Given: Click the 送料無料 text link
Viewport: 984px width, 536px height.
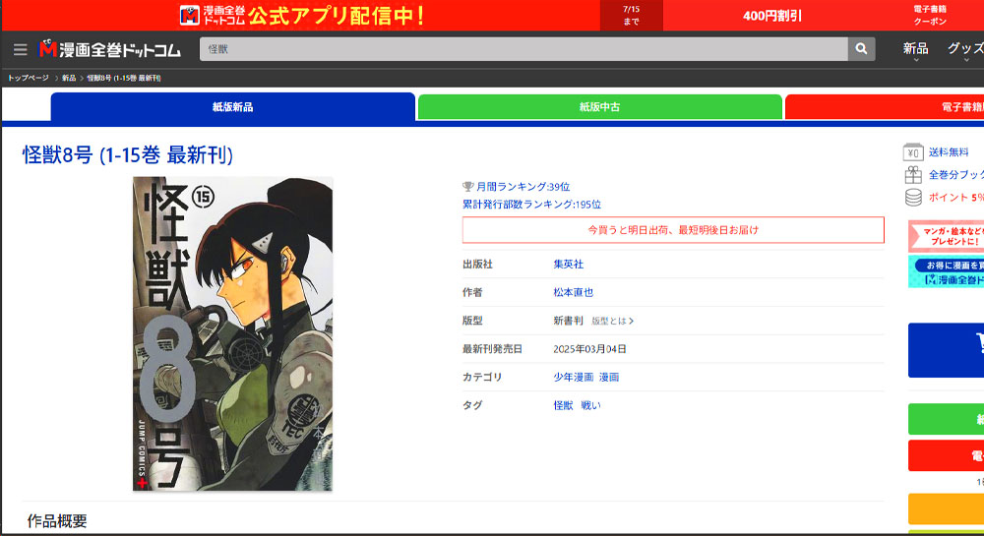Looking at the screenshot, I should 949,152.
